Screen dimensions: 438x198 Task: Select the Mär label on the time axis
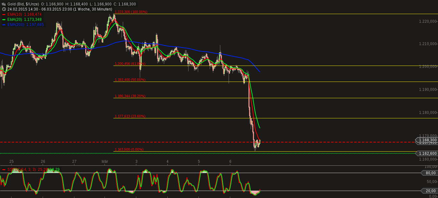[x=105, y=162]
